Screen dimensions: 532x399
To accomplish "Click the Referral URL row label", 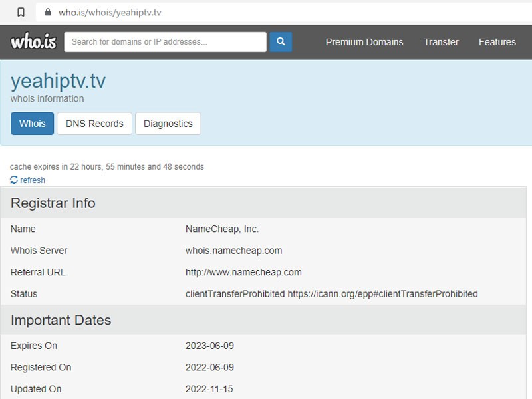I will coord(38,272).
